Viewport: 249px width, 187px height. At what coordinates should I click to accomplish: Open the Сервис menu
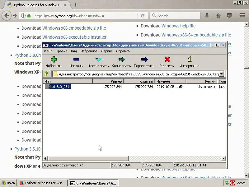coord(107,51)
